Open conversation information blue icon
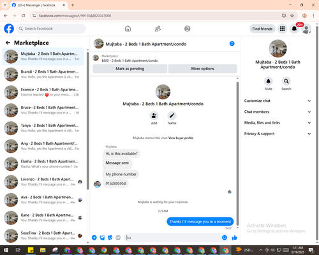This screenshot has width=319, height=255. (x=232, y=43)
